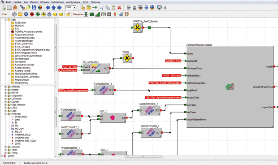Click the red X delete icon
Viewport: 278px width, 165px height.
(119, 8)
